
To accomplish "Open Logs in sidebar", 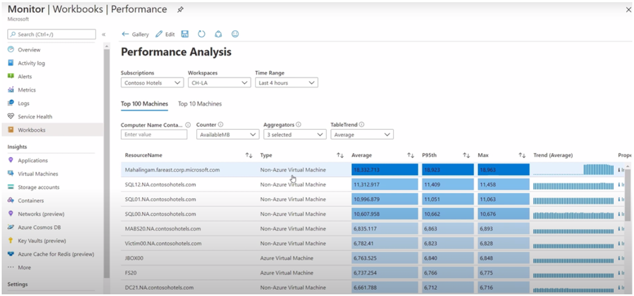I will (x=23, y=103).
